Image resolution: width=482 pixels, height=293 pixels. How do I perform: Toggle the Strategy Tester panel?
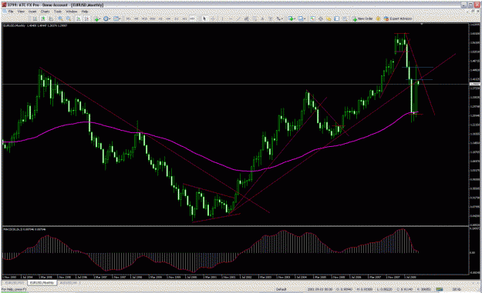[x=345, y=18]
